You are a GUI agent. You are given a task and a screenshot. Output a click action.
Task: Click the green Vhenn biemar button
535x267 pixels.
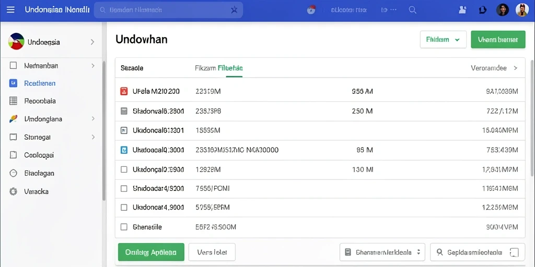coord(498,40)
